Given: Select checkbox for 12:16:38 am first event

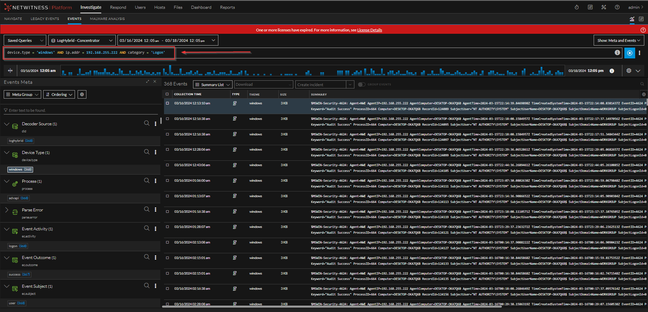Looking at the screenshot, I should 167,119.
